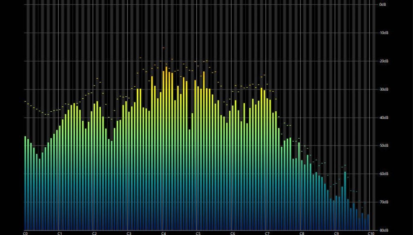Click the C8 octave label
This screenshot has height=235, width=413.
302,233
